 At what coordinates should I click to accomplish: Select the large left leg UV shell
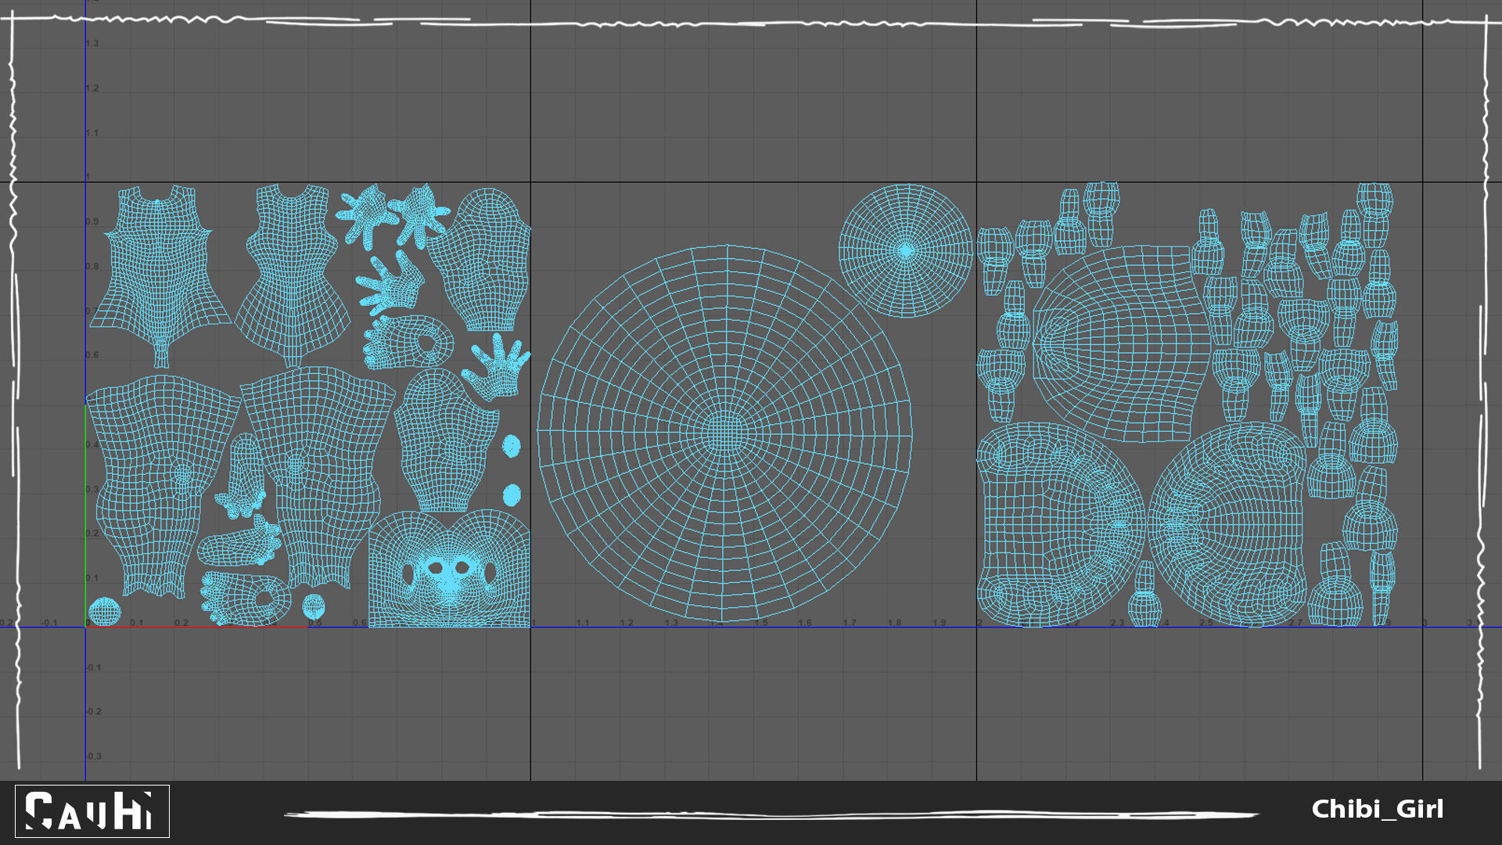156,477
